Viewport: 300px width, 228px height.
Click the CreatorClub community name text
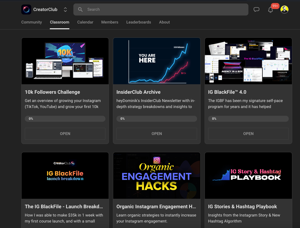[x=45, y=9]
